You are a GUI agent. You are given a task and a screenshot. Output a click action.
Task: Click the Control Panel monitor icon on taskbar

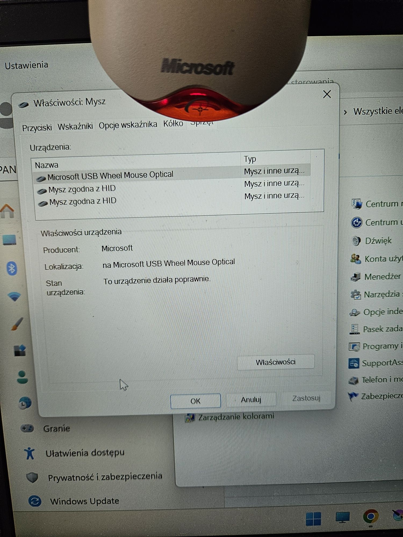click(343, 517)
